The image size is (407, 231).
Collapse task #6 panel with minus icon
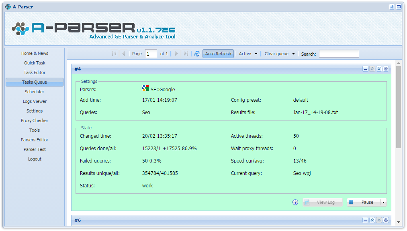coord(366,220)
